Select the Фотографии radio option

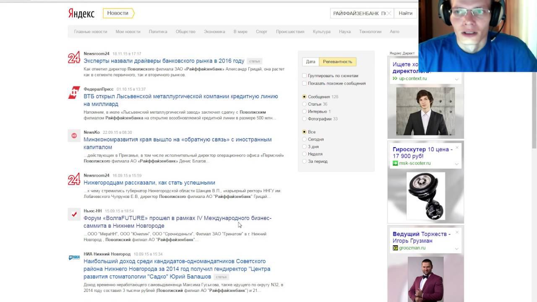click(305, 119)
